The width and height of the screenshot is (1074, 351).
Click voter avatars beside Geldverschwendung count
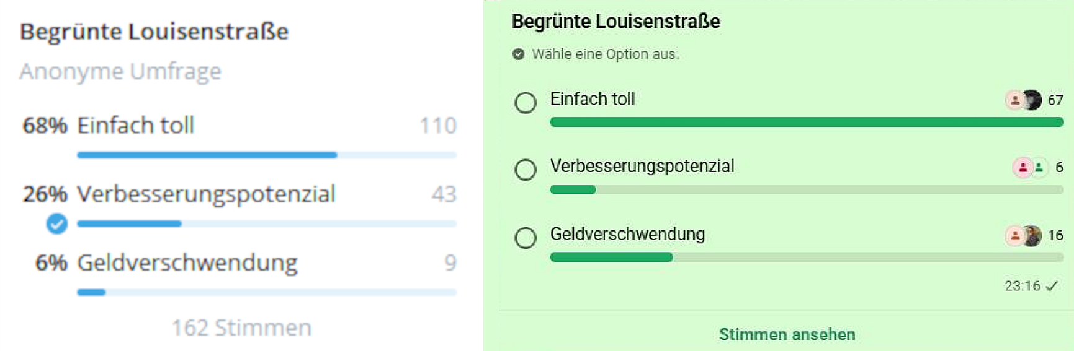tap(1023, 235)
